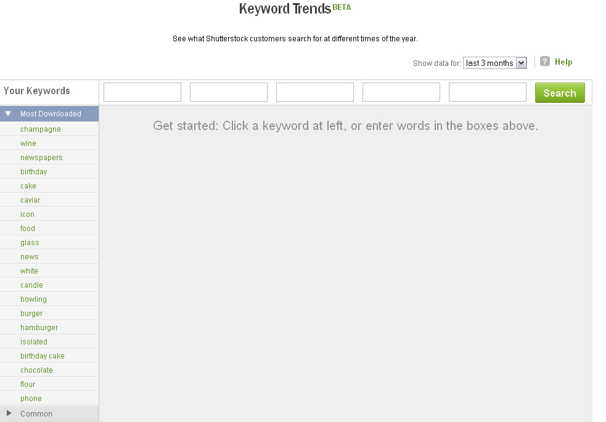The width and height of the screenshot is (606, 422).
Task: Select the 'cake' keyword
Action: point(28,186)
